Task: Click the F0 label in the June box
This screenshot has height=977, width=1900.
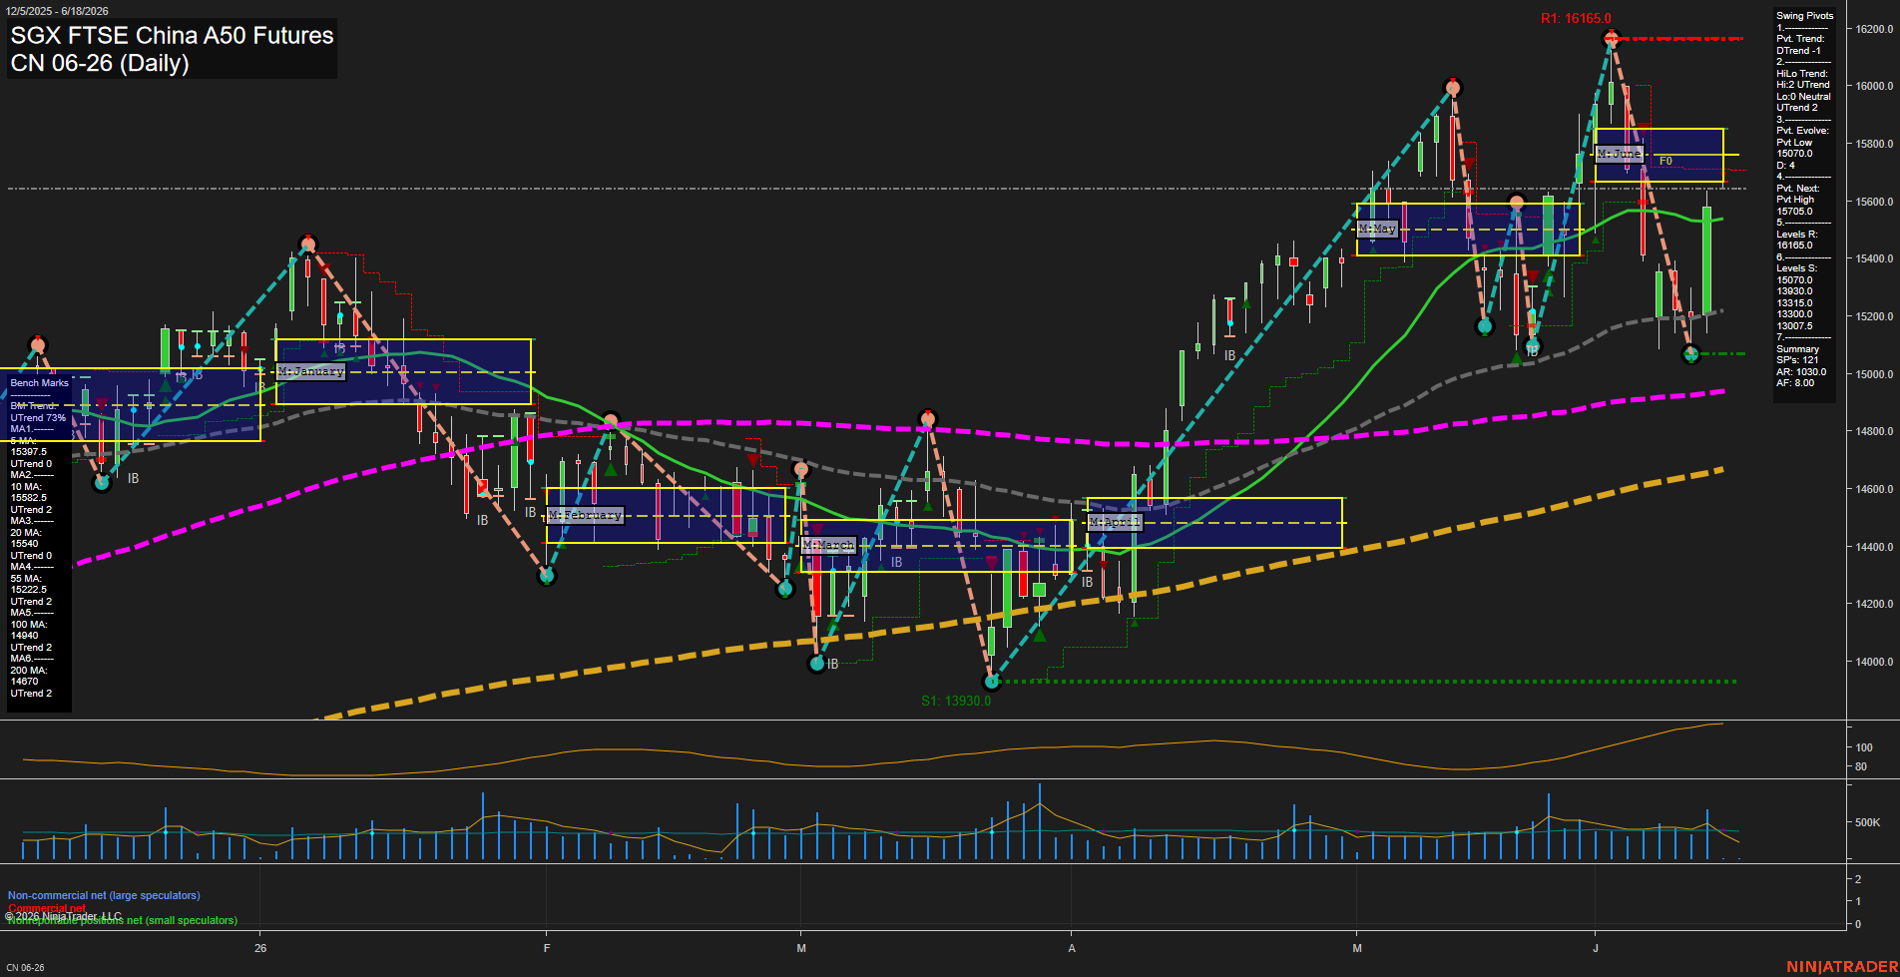Action: coord(1665,161)
